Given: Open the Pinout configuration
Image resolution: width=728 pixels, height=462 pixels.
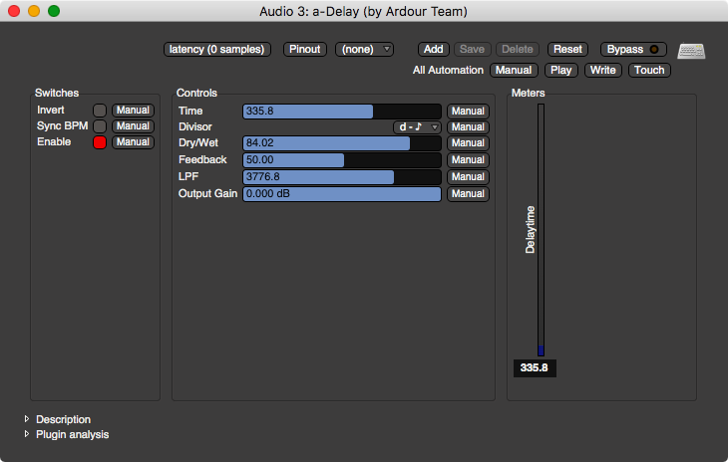Looking at the screenshot, I should click(305, 49).
